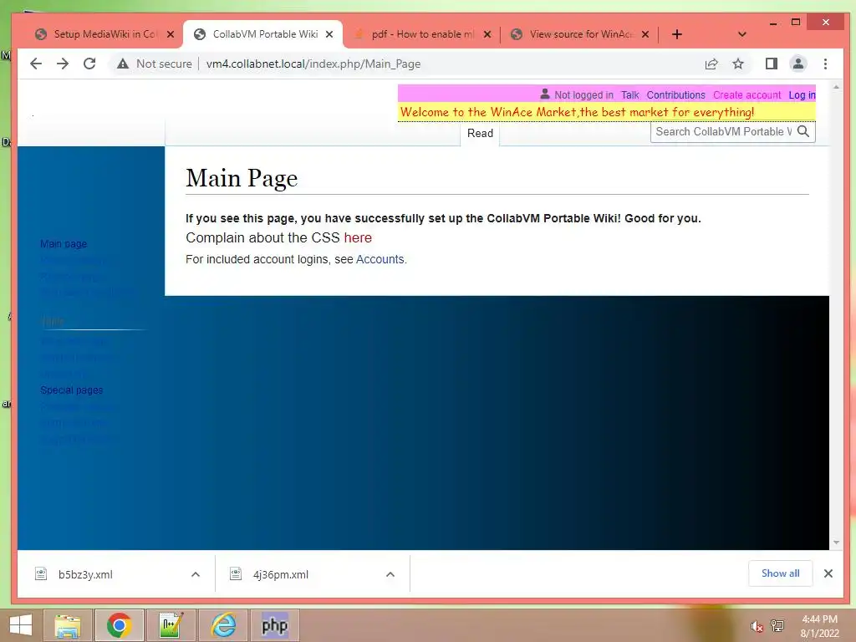Bookmark this page with the star icon
This screenshot has height=642, width=856.
(x=738, y=64)
